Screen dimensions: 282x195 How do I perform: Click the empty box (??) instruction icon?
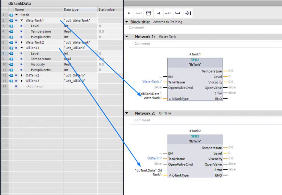tap(148, 13)
